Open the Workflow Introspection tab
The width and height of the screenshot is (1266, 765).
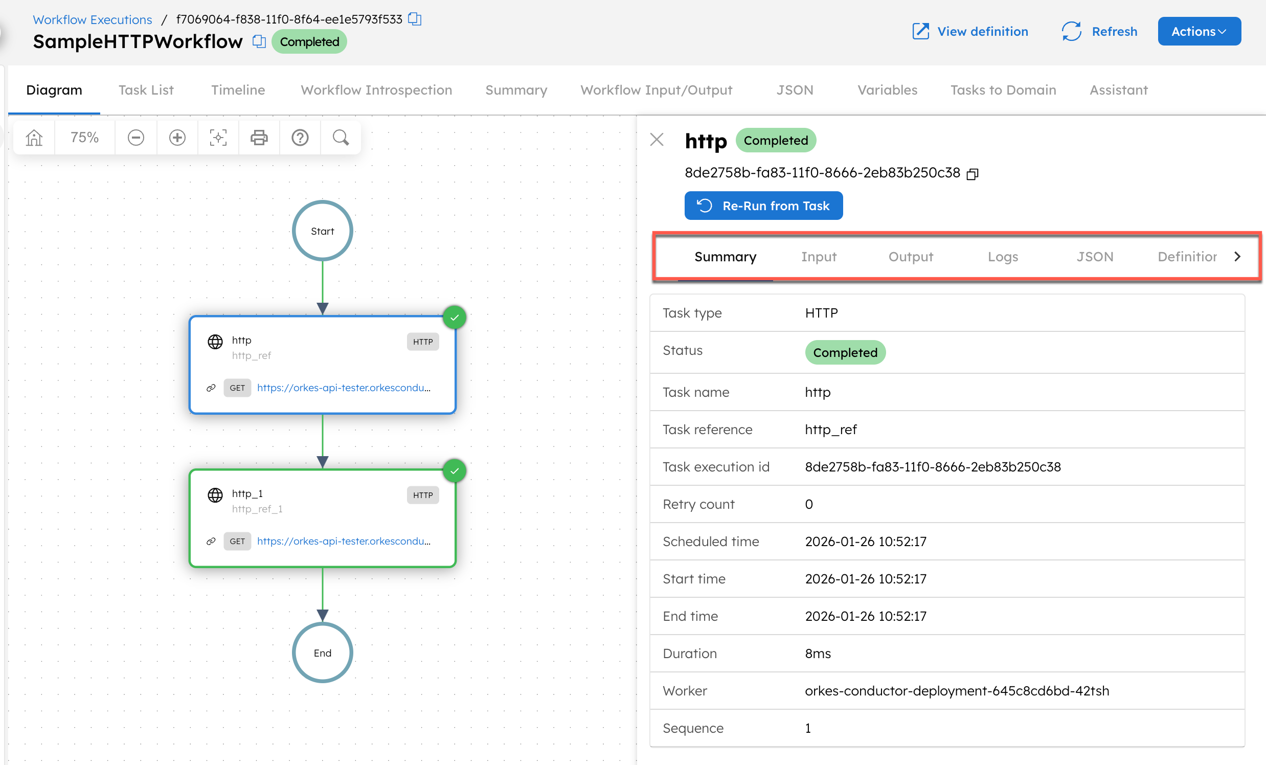(x=376, y=90)
